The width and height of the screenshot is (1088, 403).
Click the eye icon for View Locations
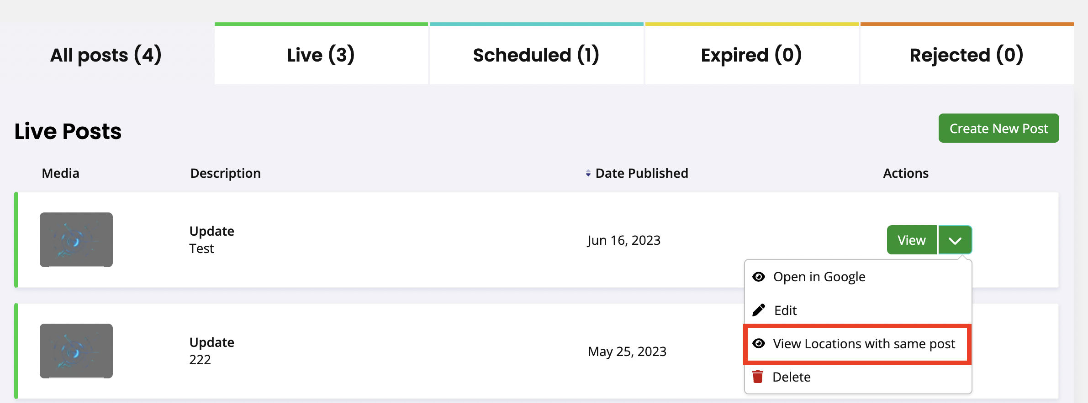(759, 343)
